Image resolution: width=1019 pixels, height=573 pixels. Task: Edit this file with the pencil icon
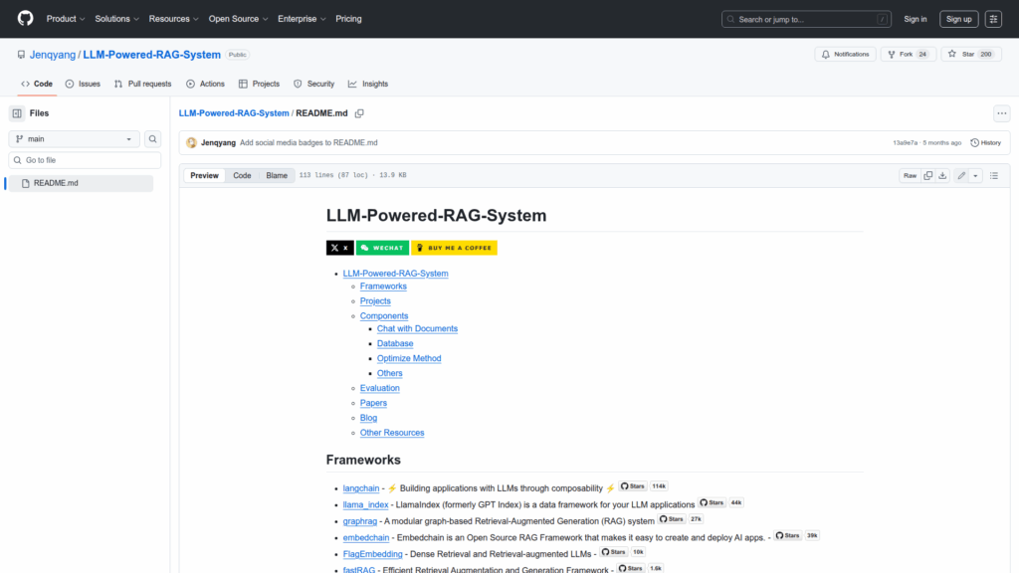click(x=961, y=175)
